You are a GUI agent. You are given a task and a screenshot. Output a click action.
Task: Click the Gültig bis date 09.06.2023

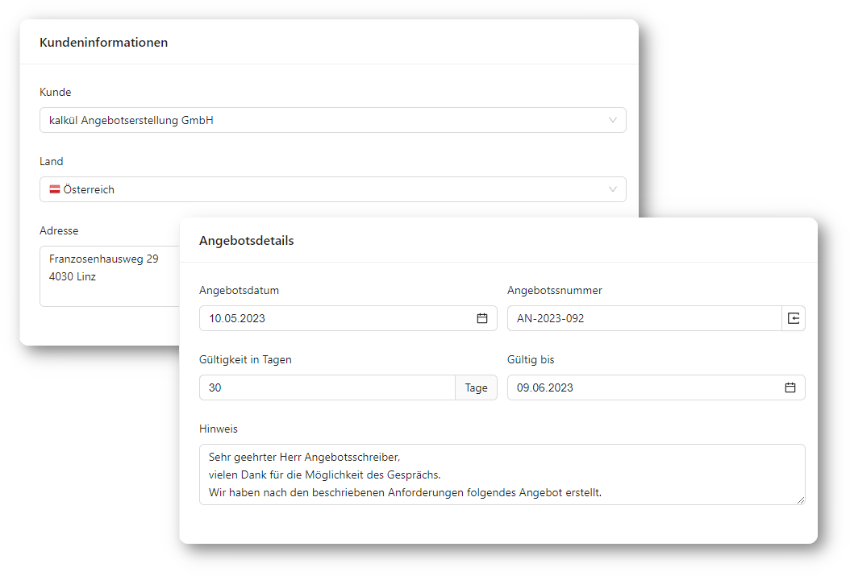pyautogui.click(x=565, y=387)
